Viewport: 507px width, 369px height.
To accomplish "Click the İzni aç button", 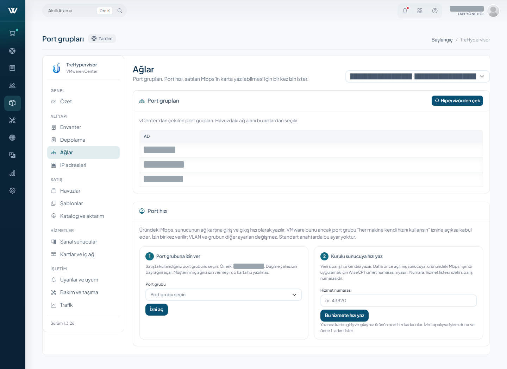I will pos(157,310).
